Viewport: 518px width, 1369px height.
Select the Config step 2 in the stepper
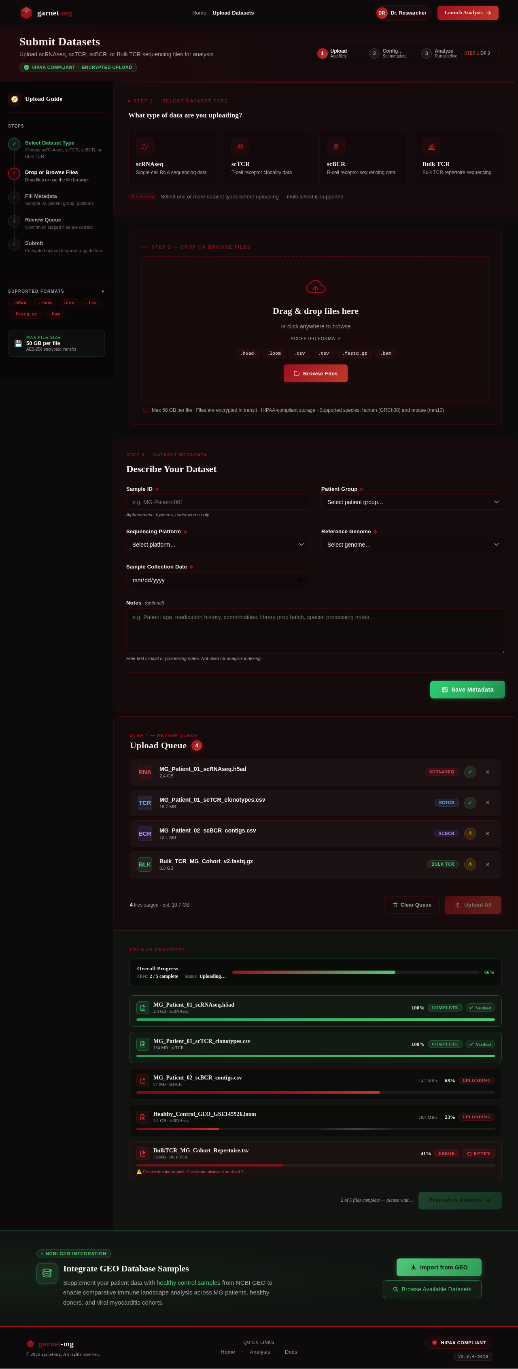[388, 53]
